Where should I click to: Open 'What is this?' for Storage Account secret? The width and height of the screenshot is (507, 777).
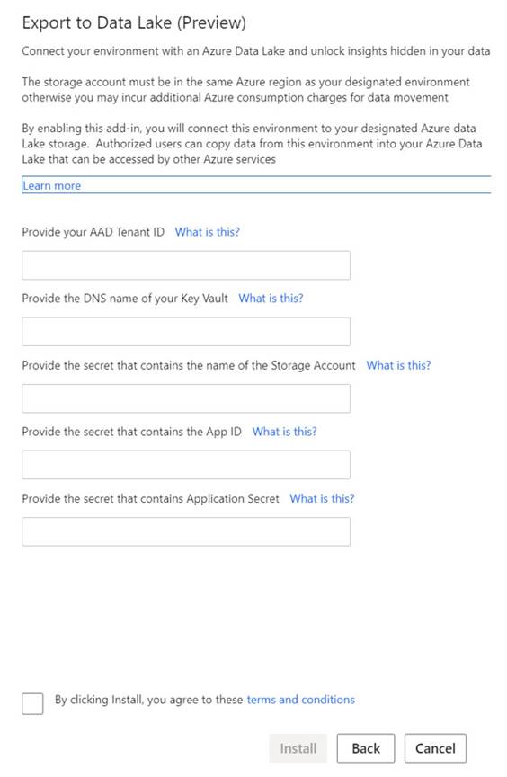coord(398,365)
